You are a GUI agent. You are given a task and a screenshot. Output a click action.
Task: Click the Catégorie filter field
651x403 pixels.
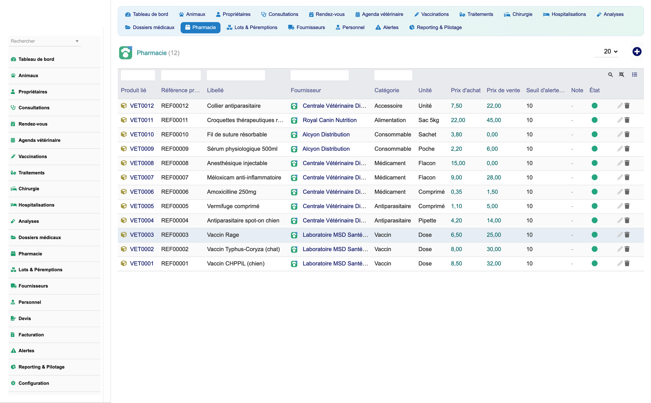pyautogui.click(x=393, y=75)
